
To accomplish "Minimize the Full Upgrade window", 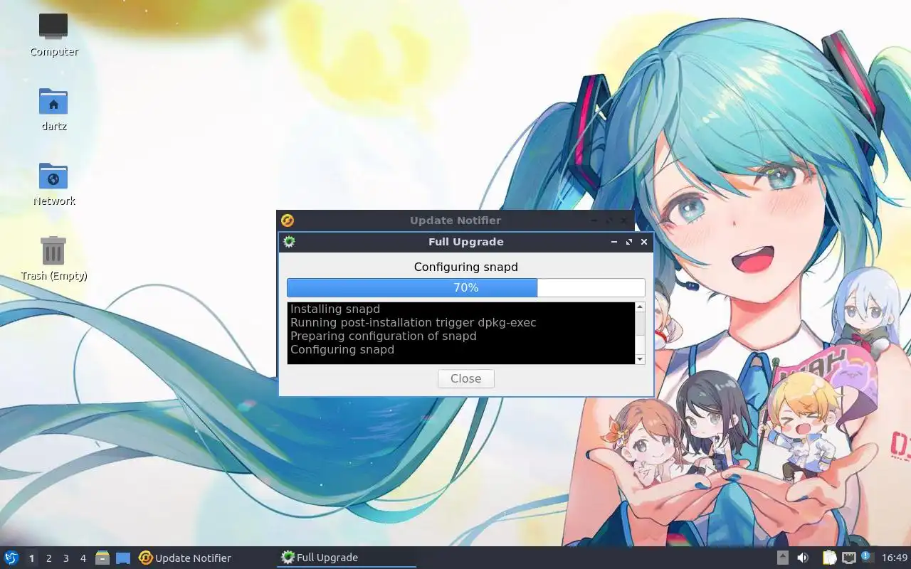I will pos(614,242).
